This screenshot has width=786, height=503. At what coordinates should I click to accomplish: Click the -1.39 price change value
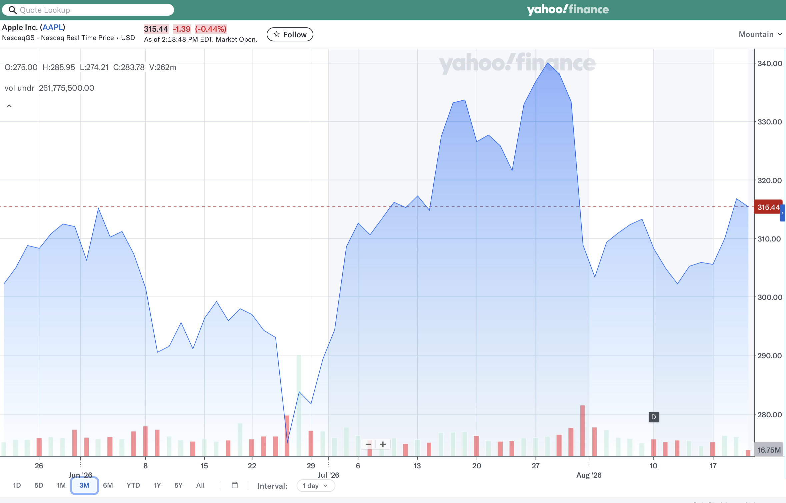pos(182,29)
